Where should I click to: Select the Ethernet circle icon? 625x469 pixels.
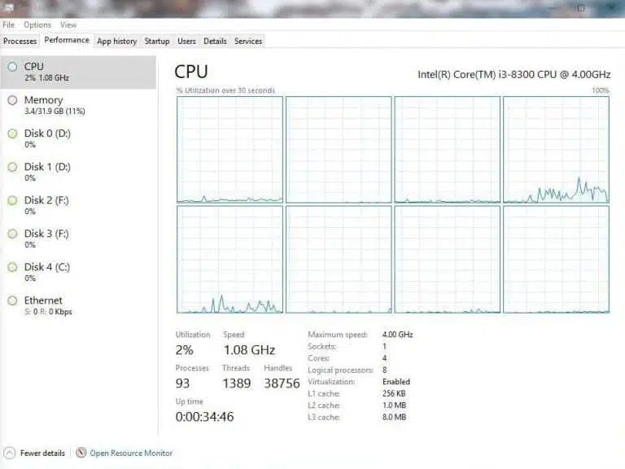13,300
